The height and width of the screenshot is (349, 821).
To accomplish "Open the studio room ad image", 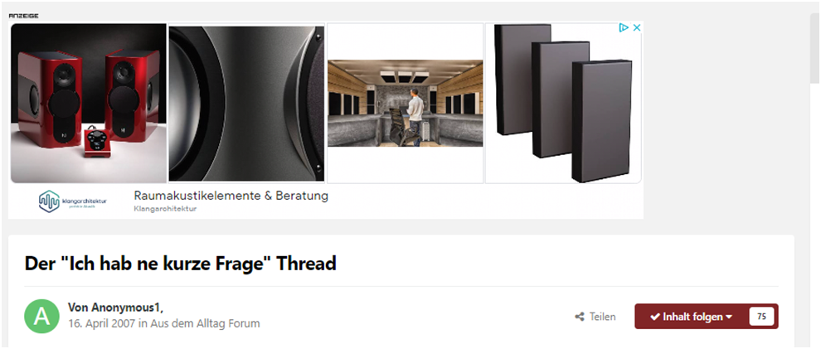I will coord(406,103).
